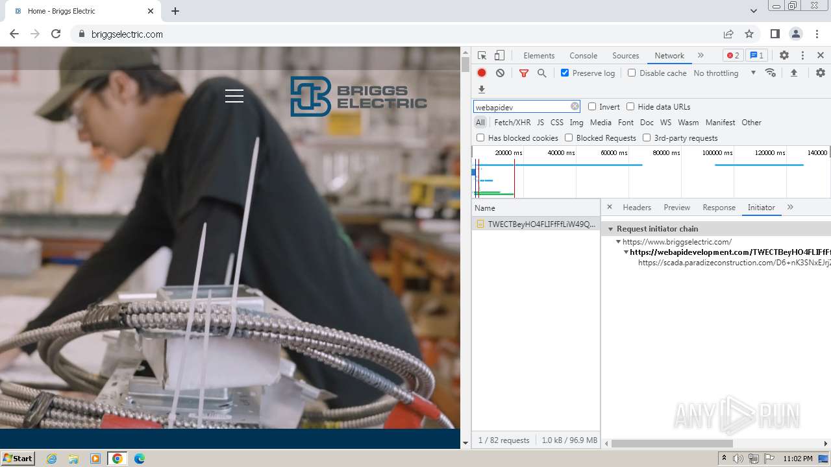Open the Chrome profile avatar
Image resolution: width=831 pixels, height=467 pixels.
(796, 34)
